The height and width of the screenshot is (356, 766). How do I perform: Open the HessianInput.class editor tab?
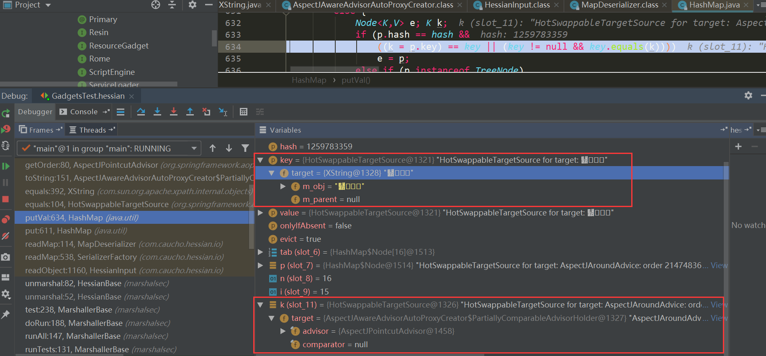(x=517, y=5)
